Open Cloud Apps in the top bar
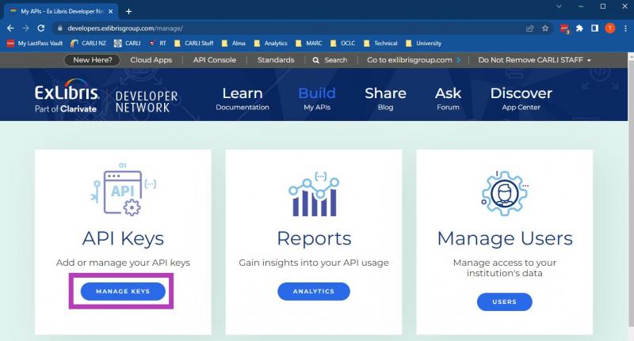This screenshot has width=634, height=341. coord(151,60)
